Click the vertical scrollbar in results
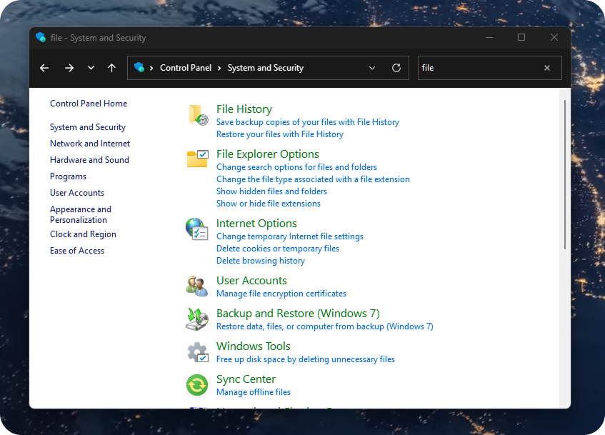Screen dimensions: 605x435 pos(565,175)
